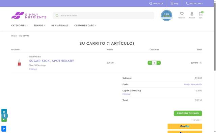The height and width of the screenshot is (133, 216).
Task: Focus the store search field
Action: [103, 15]
